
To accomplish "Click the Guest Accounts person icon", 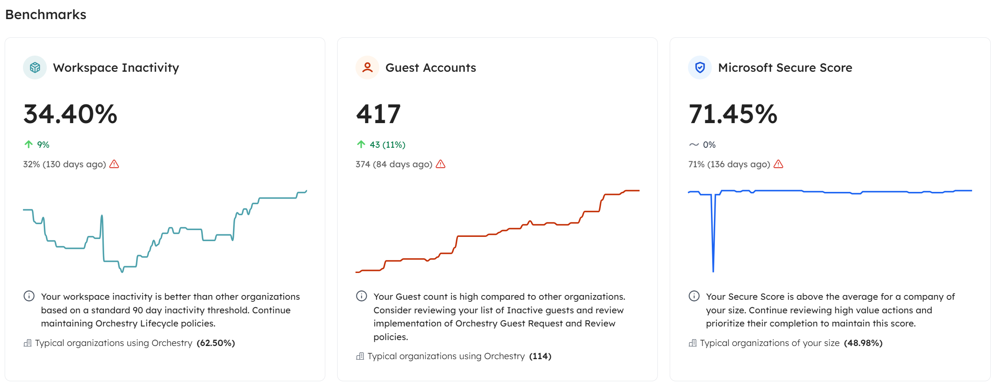I will click(x=367, y=68).
